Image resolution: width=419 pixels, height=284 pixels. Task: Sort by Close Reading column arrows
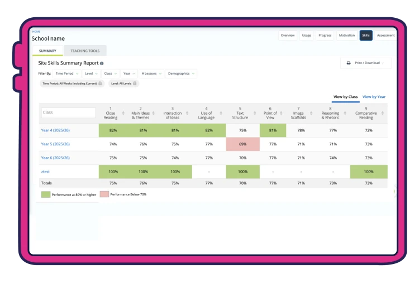(123, 113)
